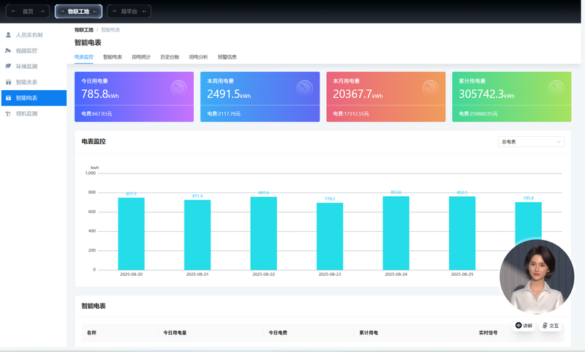This screenshot has height=352, width=585.
Task: Open the 预警信息 sub-tab
Action: [x=227, y=57]
